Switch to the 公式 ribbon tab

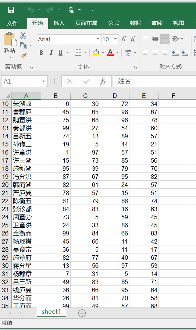click(x=114, y=23)
